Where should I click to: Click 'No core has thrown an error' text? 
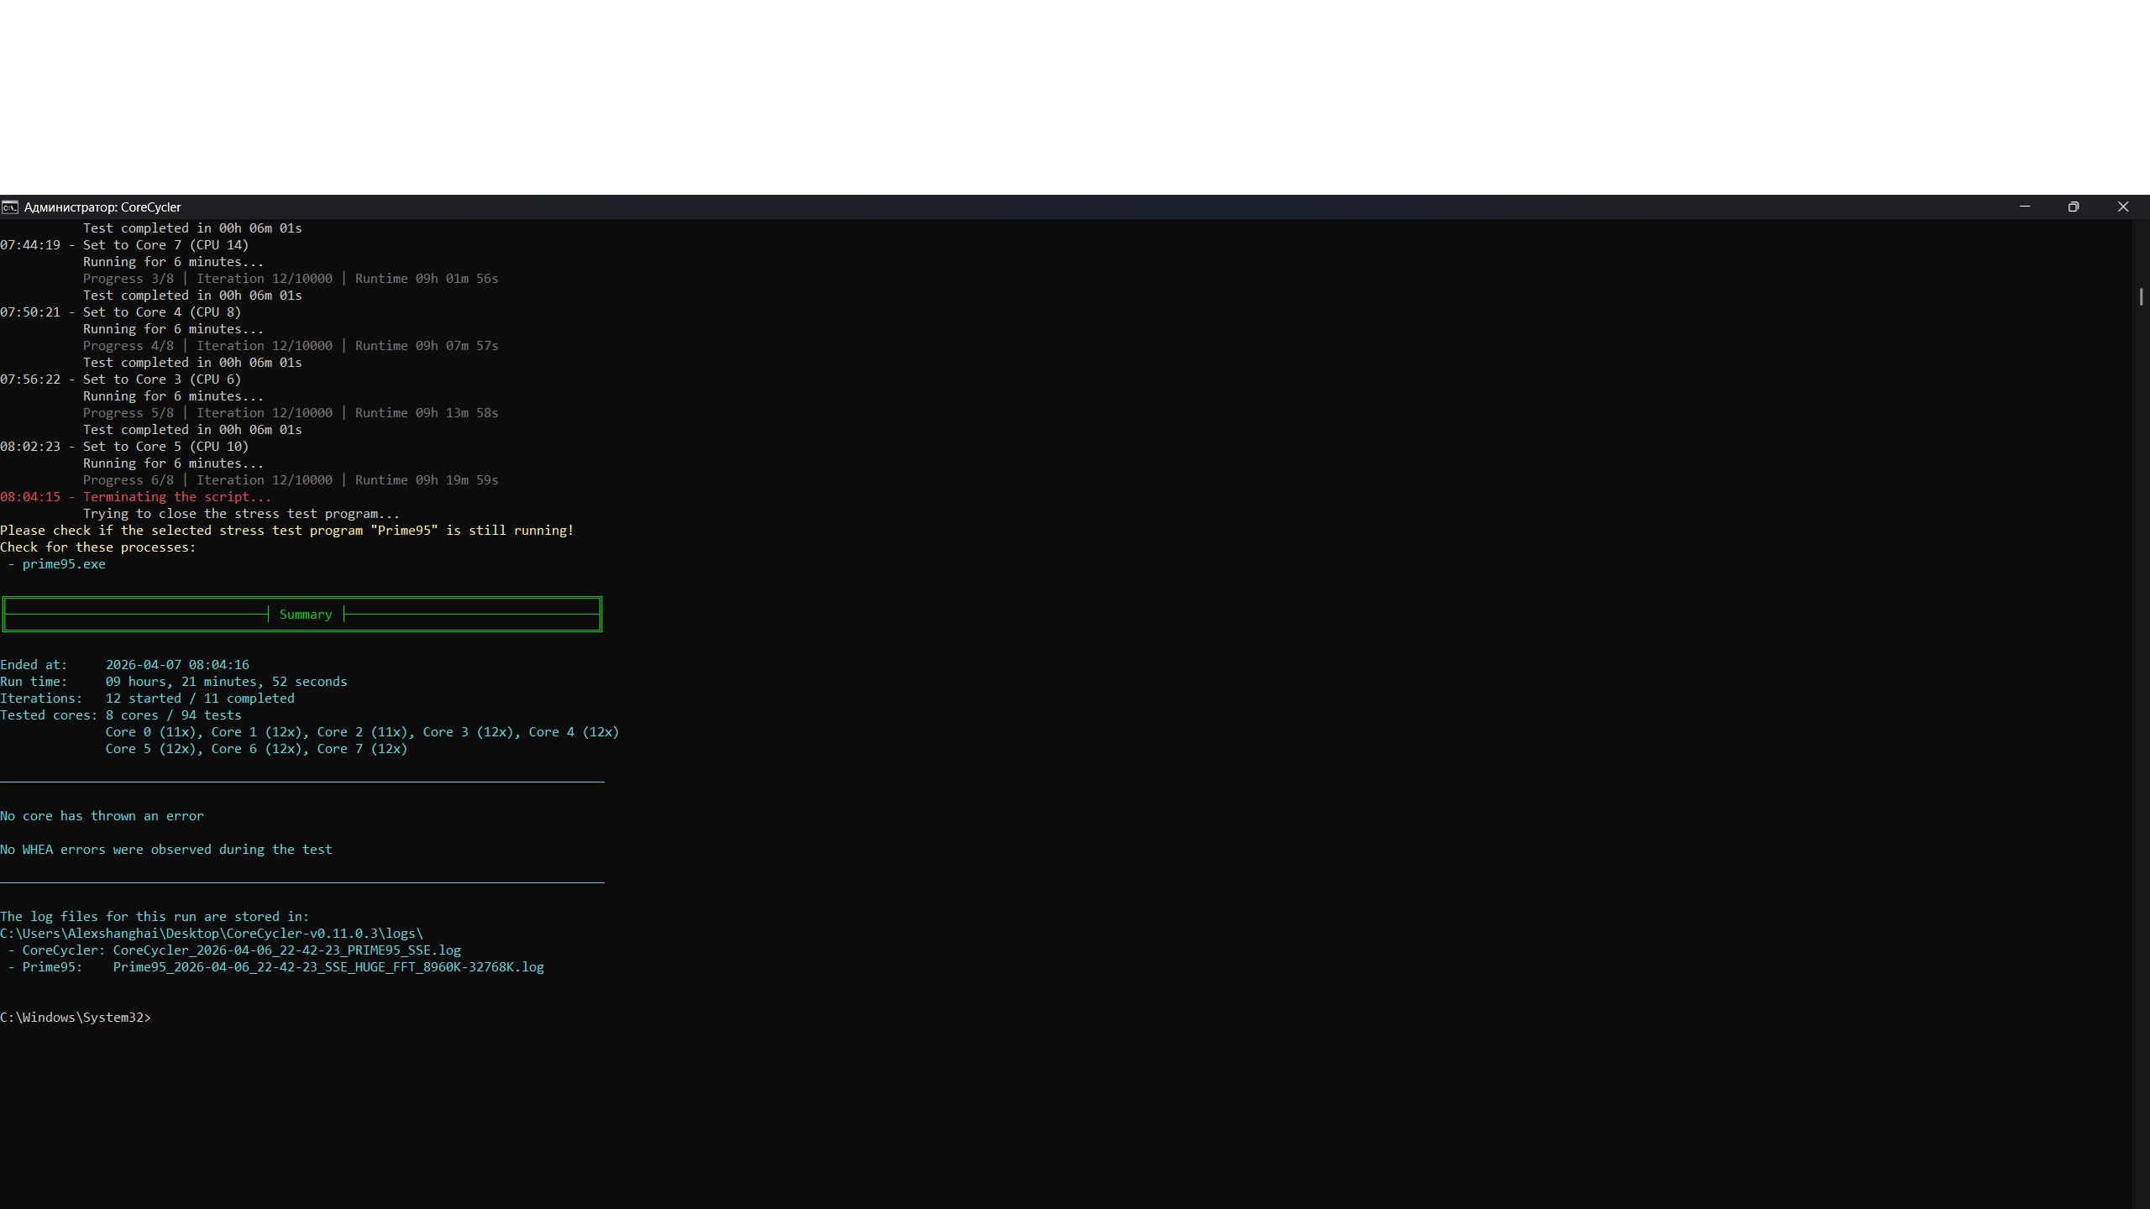102,816
